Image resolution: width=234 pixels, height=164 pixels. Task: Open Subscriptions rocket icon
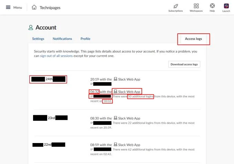tap(175, 6)
